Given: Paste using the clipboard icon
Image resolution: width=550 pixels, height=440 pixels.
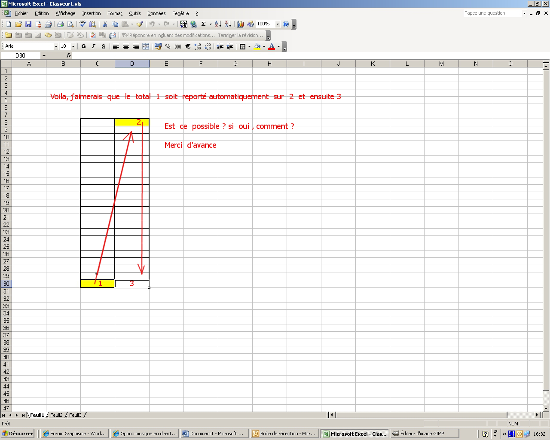Looking at the screenshot, I should pyautogui.click(x=125, y=24).
